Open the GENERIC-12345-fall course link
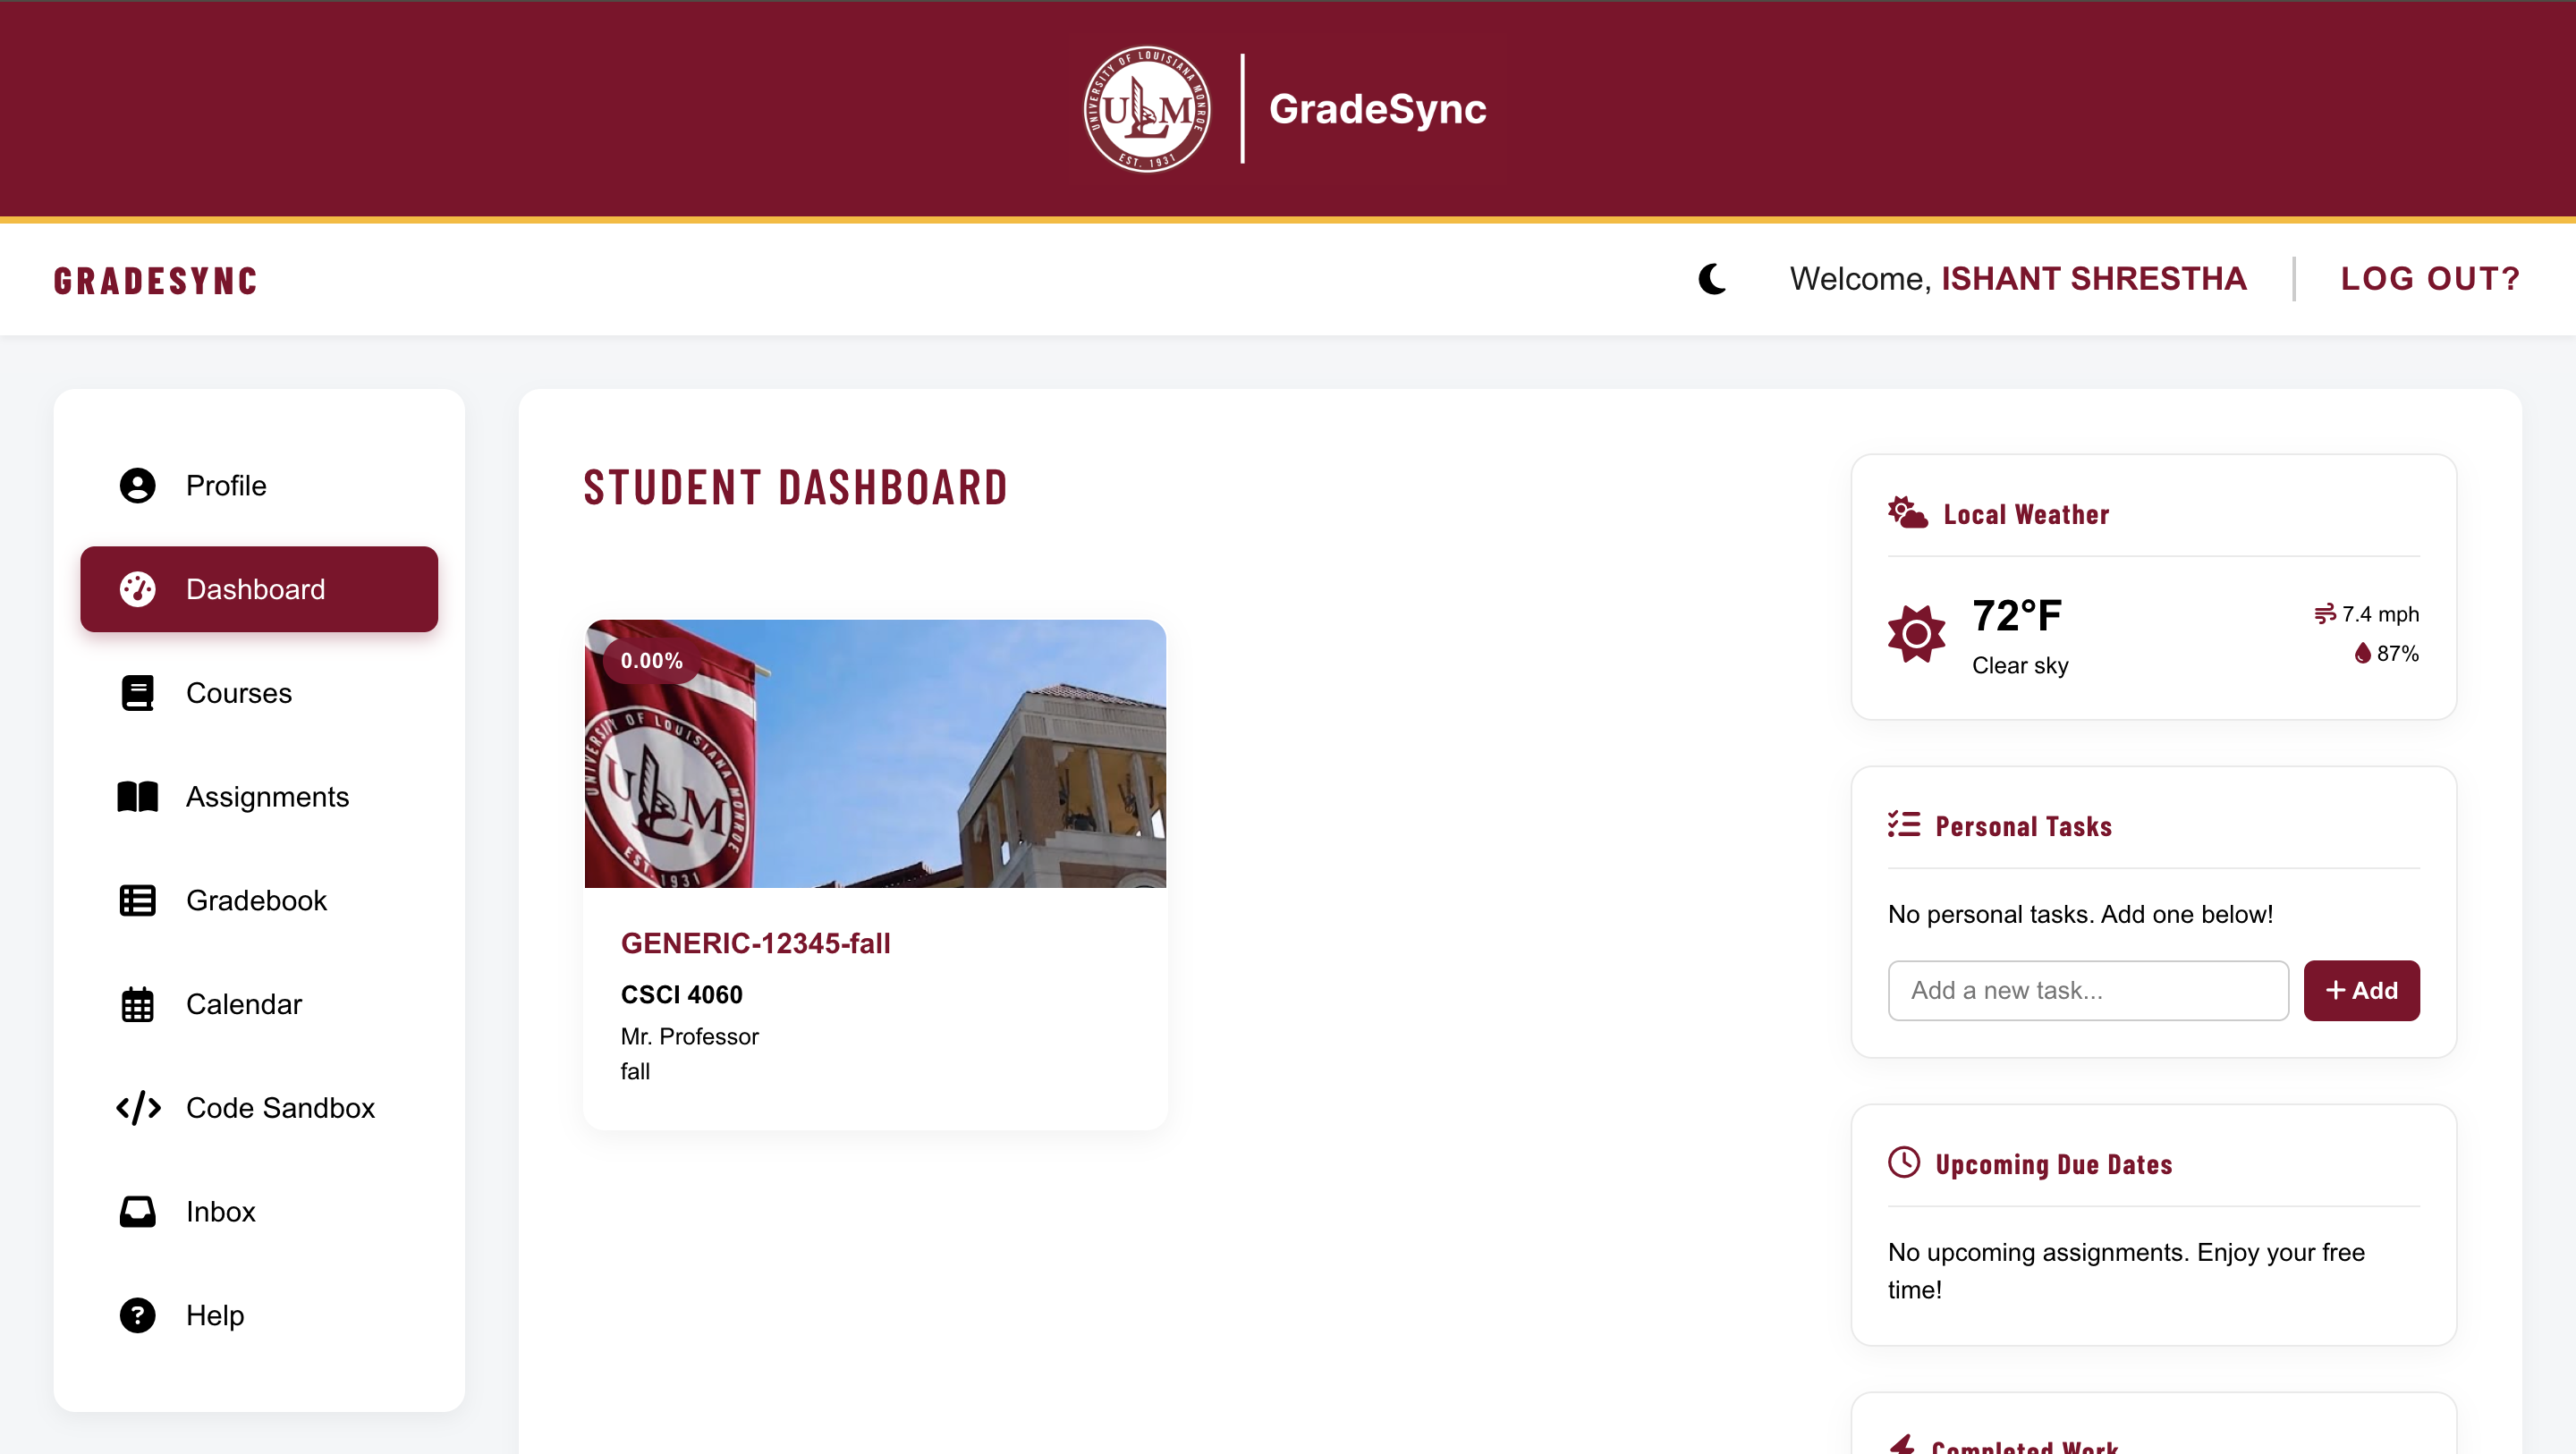This screenshot has height=1454, width=2576. click(x=755, y=944)
